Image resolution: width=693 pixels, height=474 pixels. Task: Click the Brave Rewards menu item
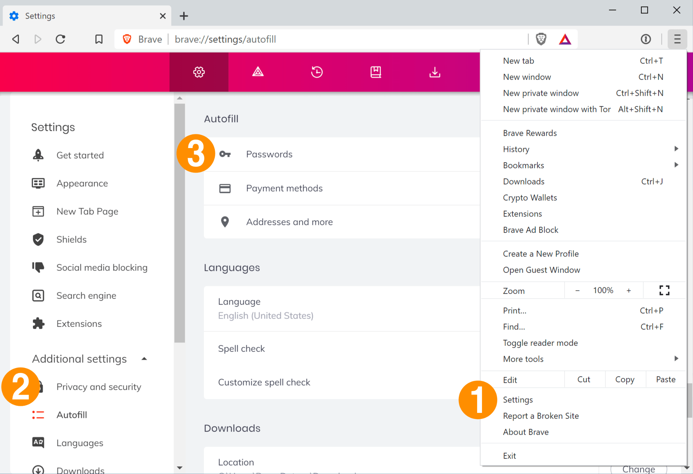tap(529, 133)
